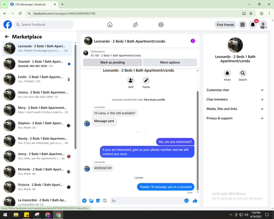Bookmark this page with star icon
The width and height of the screenshot is (274, 219).
[x=251, y=14]
